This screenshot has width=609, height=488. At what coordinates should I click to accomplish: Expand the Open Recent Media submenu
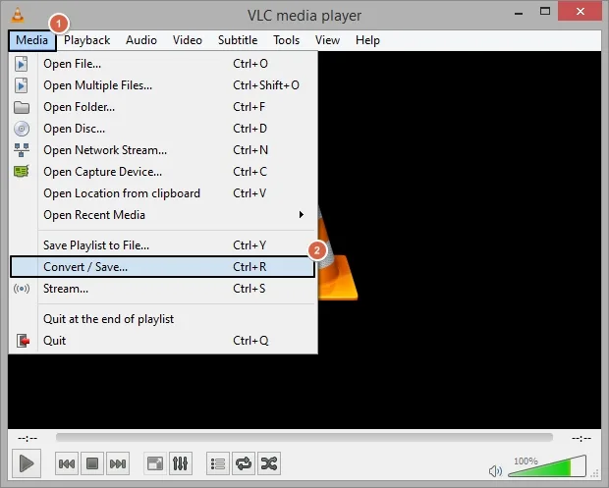[x=163, y=215]
